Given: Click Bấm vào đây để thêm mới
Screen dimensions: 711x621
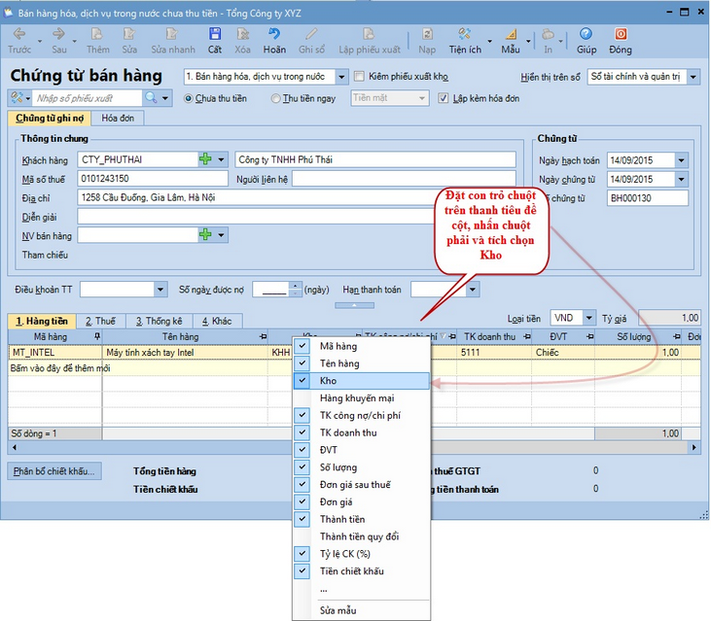Looking at the screenshot, I should click(60, 368).
